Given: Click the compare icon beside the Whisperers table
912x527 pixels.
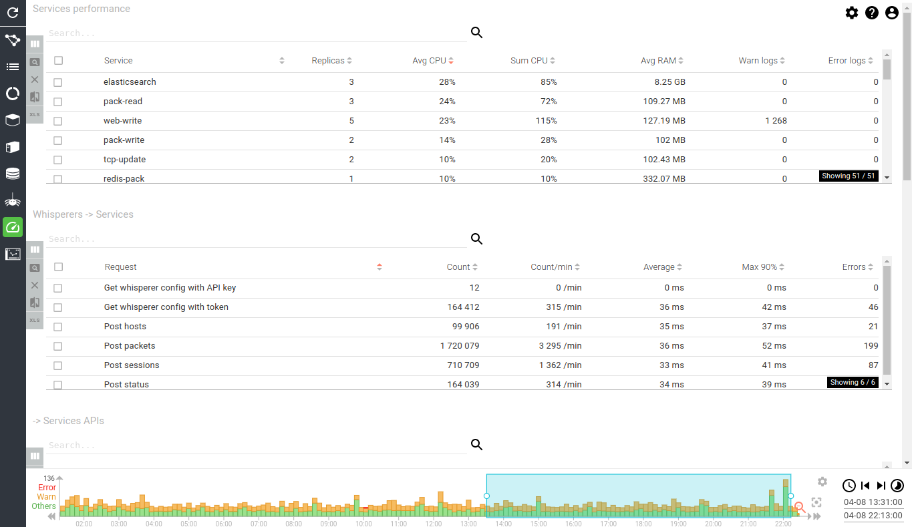Looking at the screenshot, I should click(35, 303).
